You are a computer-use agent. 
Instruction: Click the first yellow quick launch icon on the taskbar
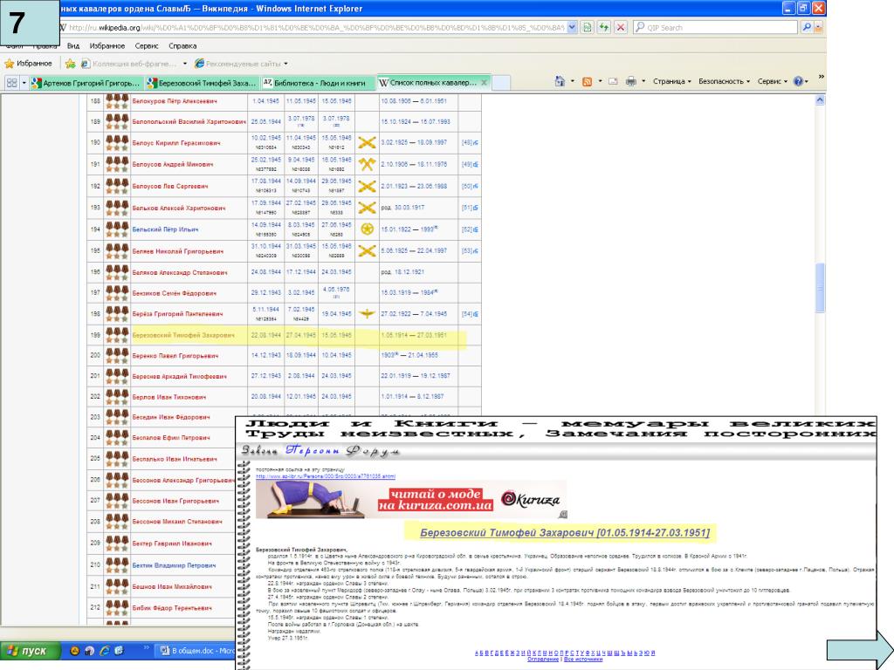click(74, 650)
